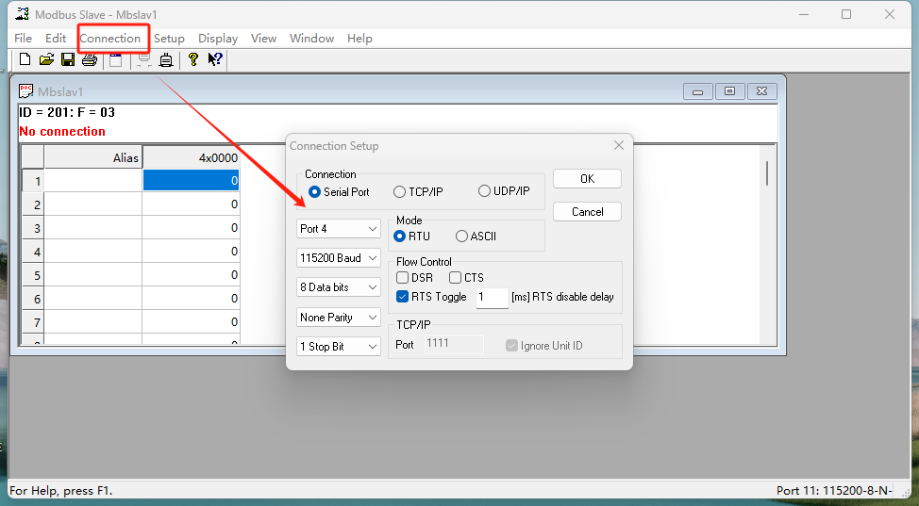This screenshot has height=506, width=919.
Task: Select row header 2
Action: [x=33, y=204]
